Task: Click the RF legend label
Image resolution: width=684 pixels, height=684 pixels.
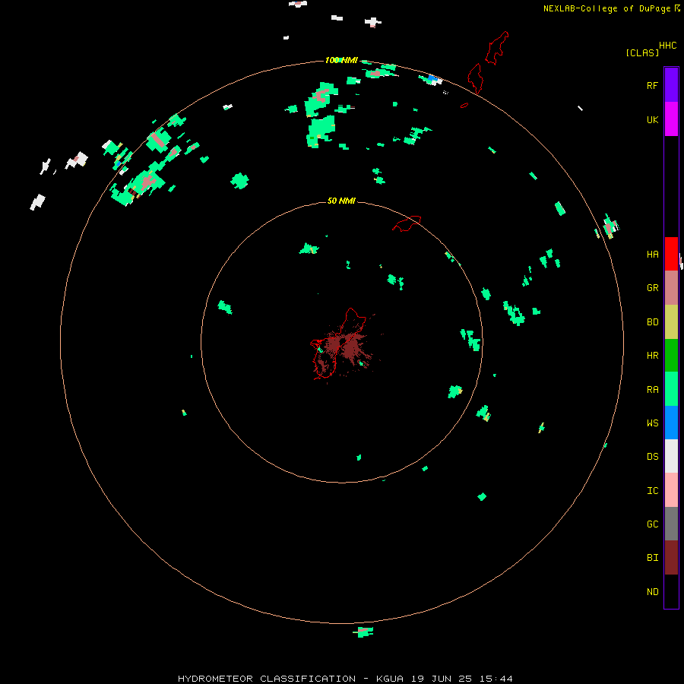Action: tap(652, 85)
